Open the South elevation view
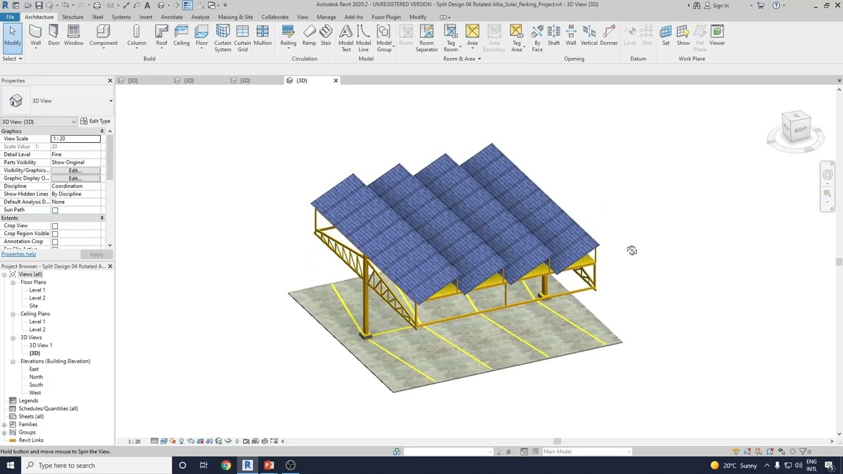The width and height of the screenshot is (843, 474). click(36, 385)
